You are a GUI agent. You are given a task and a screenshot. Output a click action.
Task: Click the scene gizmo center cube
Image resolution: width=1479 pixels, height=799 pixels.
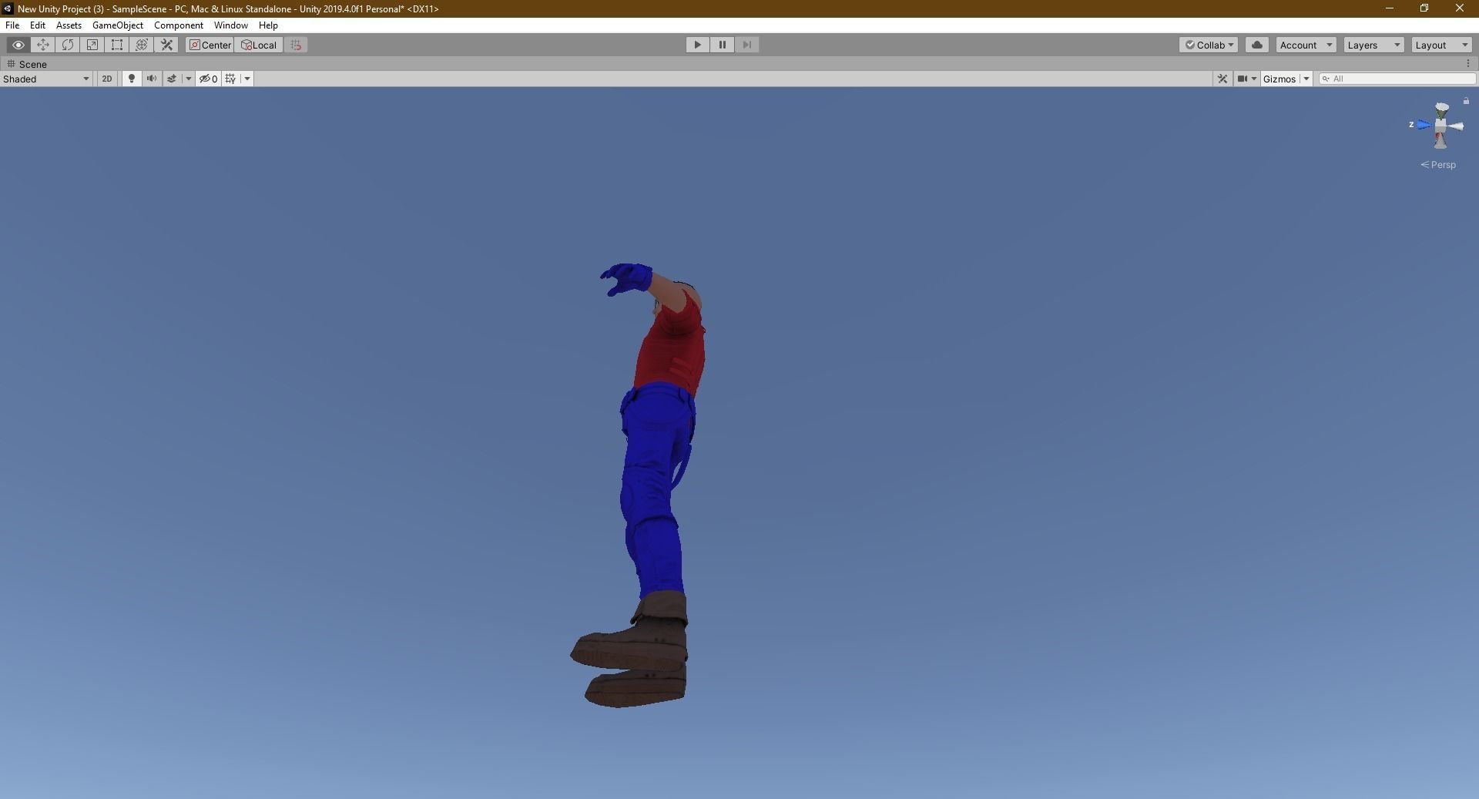tap(1440, 125)
